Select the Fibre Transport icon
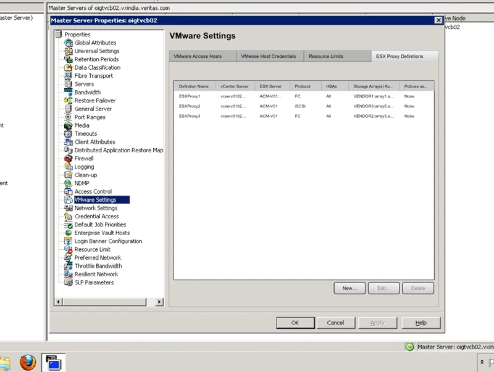Viewport: 494px width, 372px height. tap(69, 75)
